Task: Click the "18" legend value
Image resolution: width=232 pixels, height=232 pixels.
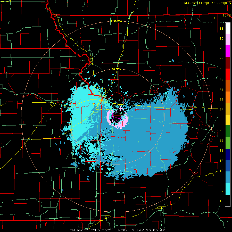Action: point(221,151)
